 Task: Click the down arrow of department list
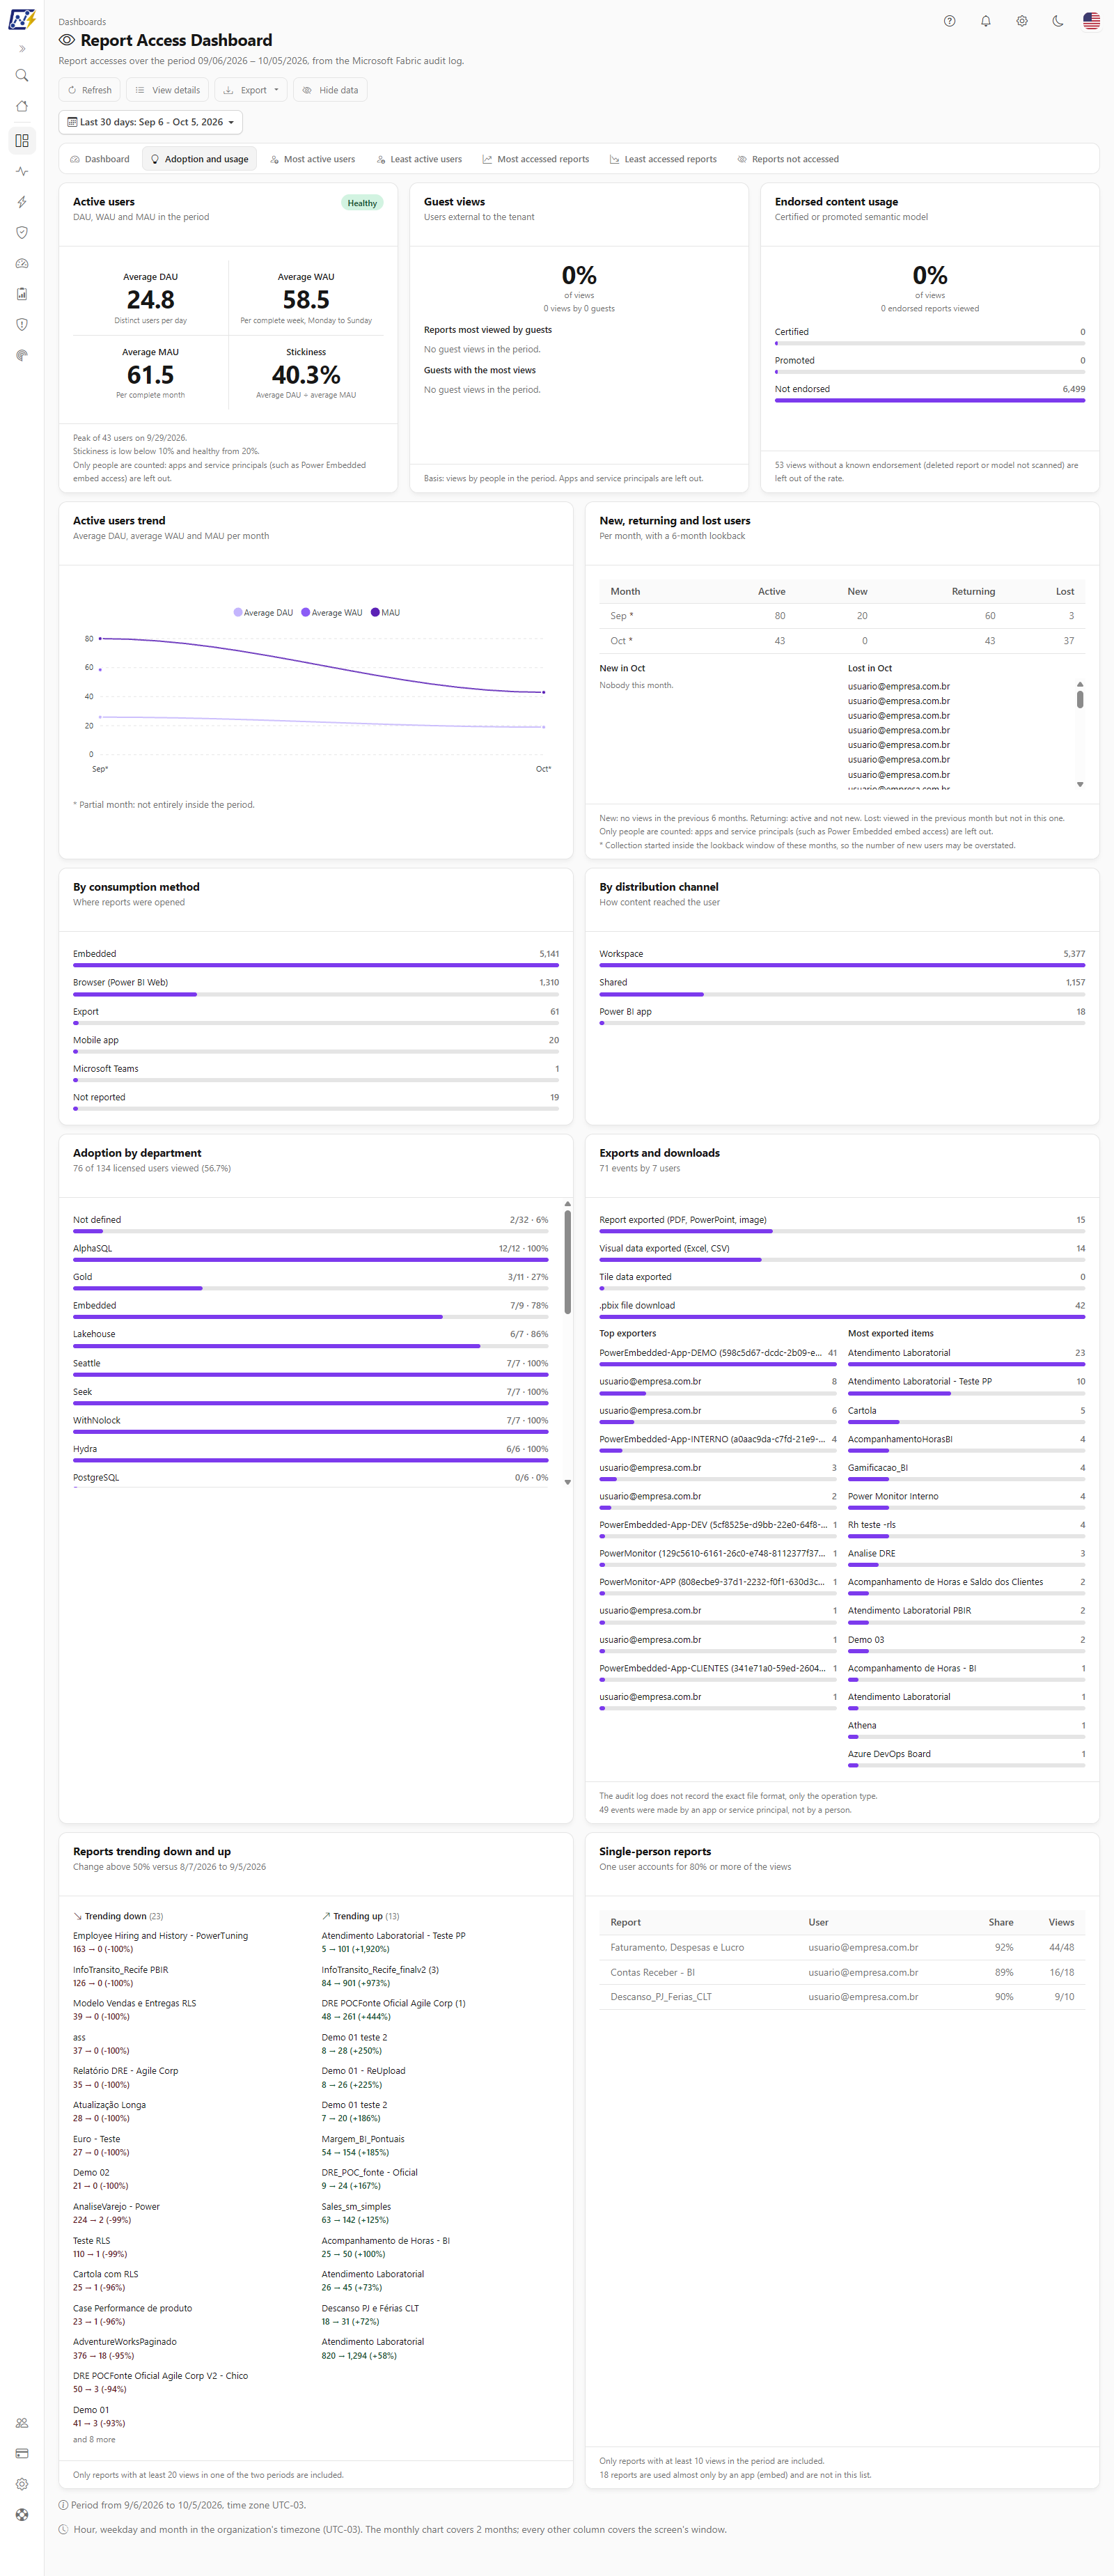pos(567,1483)
